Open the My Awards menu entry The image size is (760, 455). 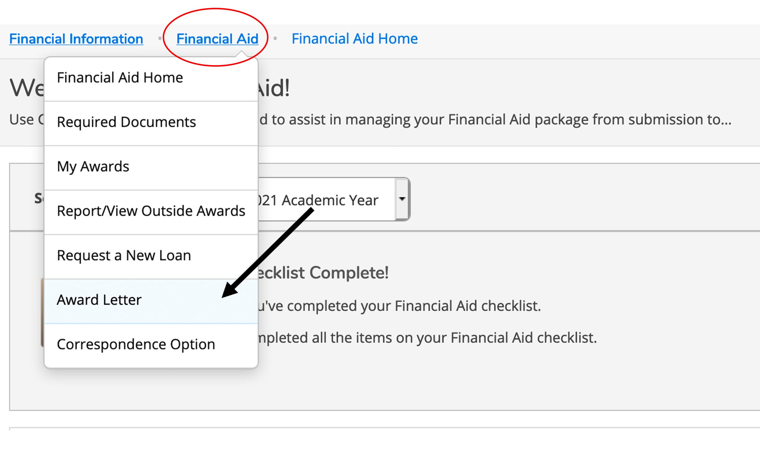[93, 166]
